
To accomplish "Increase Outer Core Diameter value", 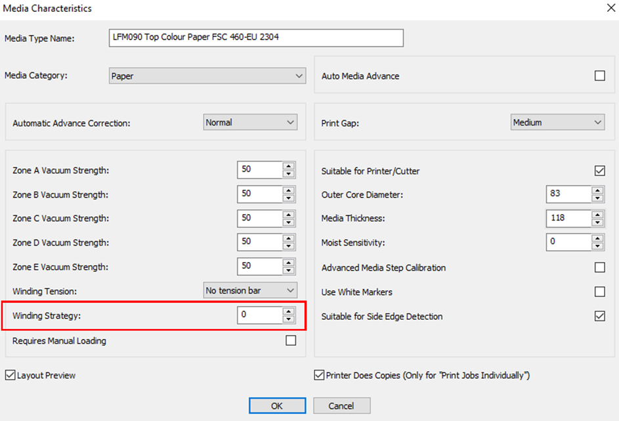I will click(x=597, y=190).
